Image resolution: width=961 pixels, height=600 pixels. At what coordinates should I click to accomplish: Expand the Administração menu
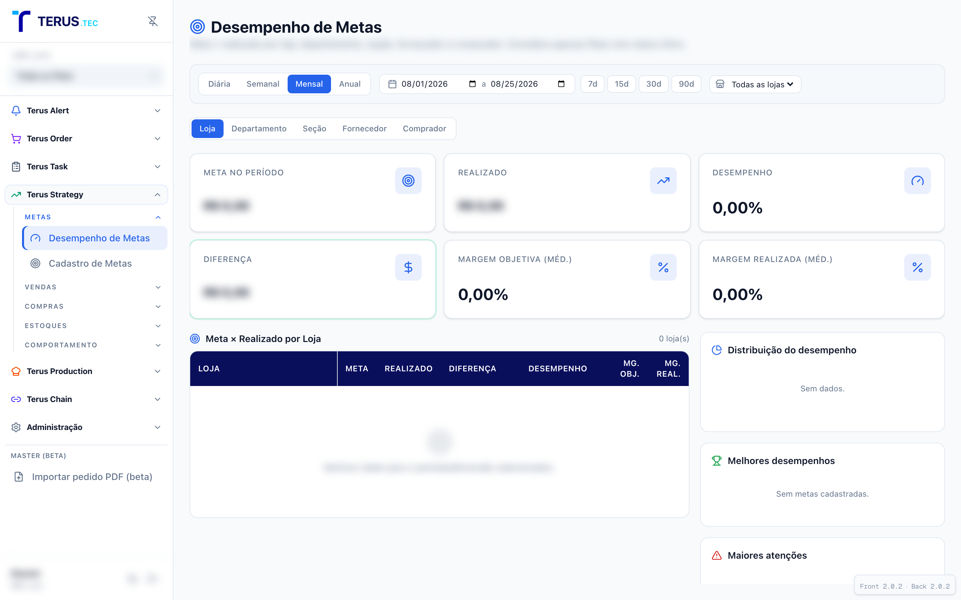coord(157,427)
